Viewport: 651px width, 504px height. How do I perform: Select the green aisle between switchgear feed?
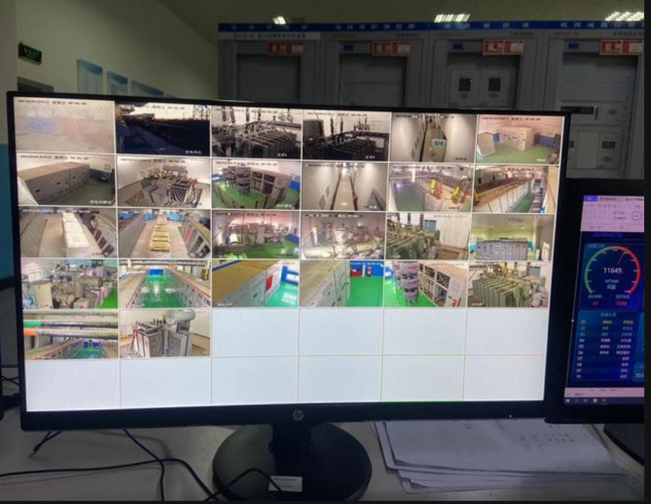(164, 283)
